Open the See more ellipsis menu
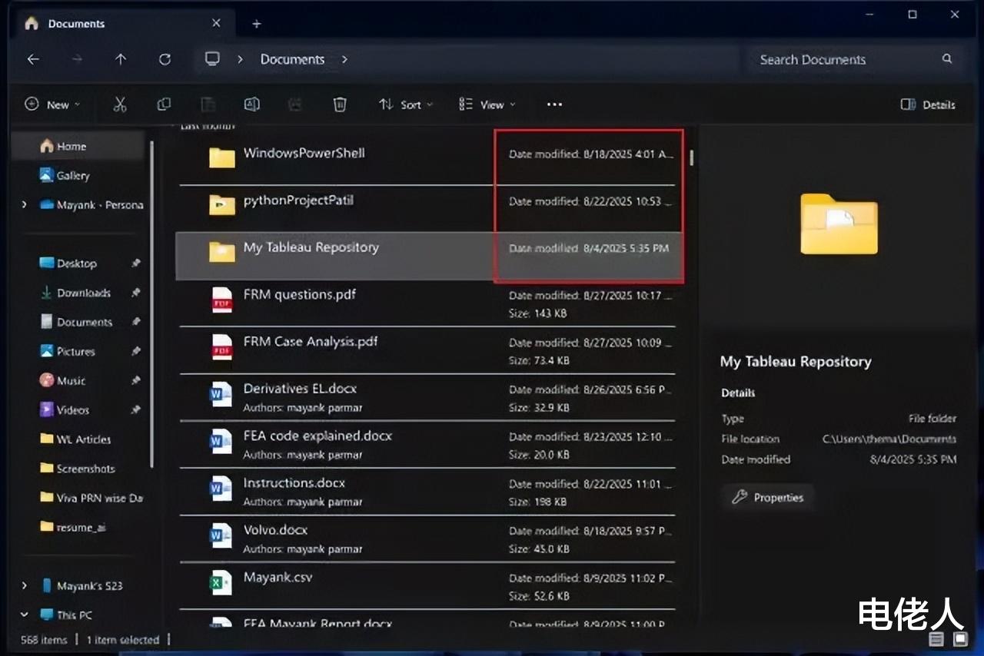The width and height of the screenshot is (984, 656). pyautogui.click(x=554, y=104)
